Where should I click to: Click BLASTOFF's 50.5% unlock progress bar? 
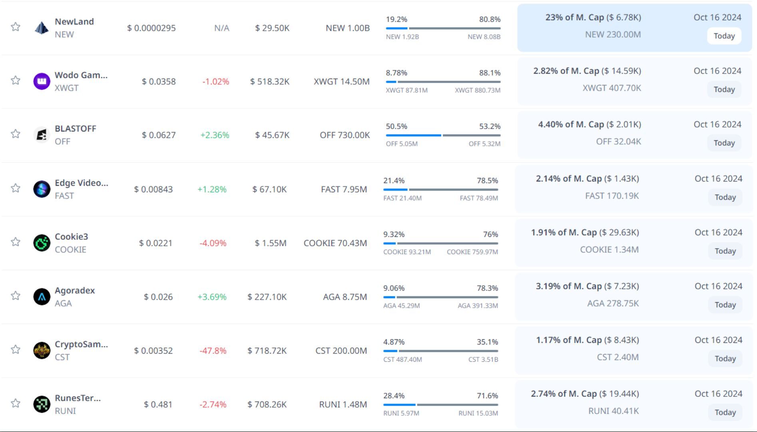click(443, 135)
